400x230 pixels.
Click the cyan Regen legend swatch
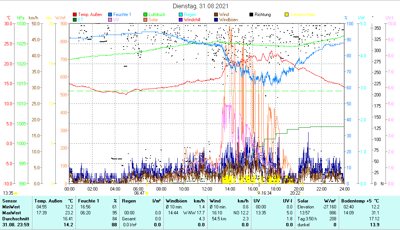181,15
